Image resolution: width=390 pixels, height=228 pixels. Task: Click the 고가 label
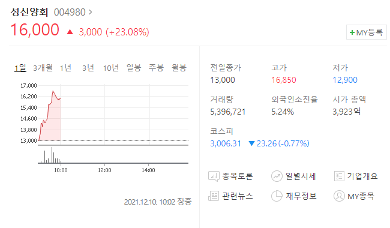(279, 68)
